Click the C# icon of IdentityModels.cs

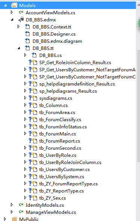[21, 205]
